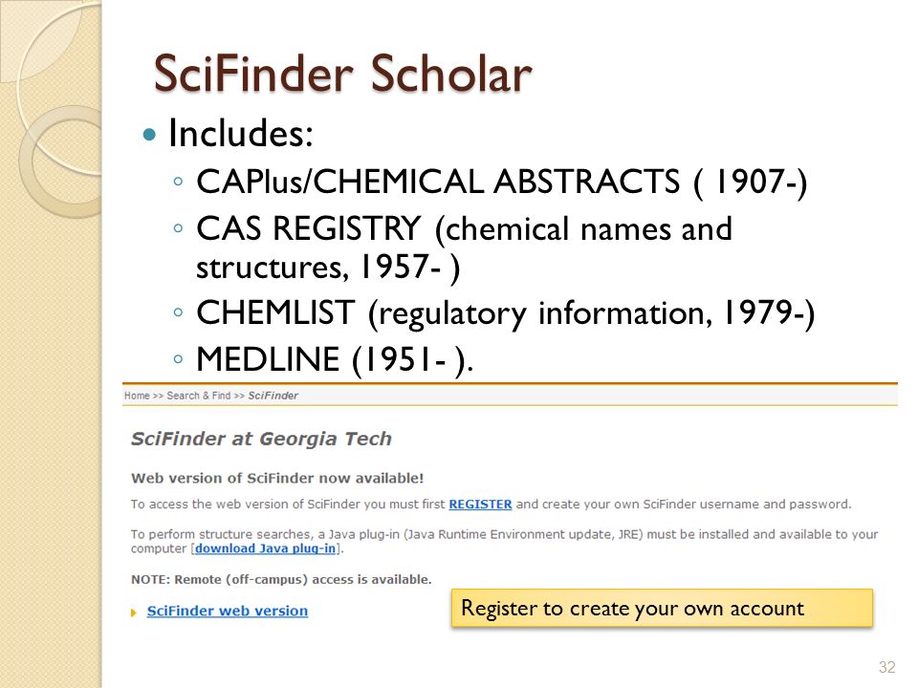Go to Home in the breadcrumb
The height and width of the screenshot is (688, 918).
pos(137,396)
